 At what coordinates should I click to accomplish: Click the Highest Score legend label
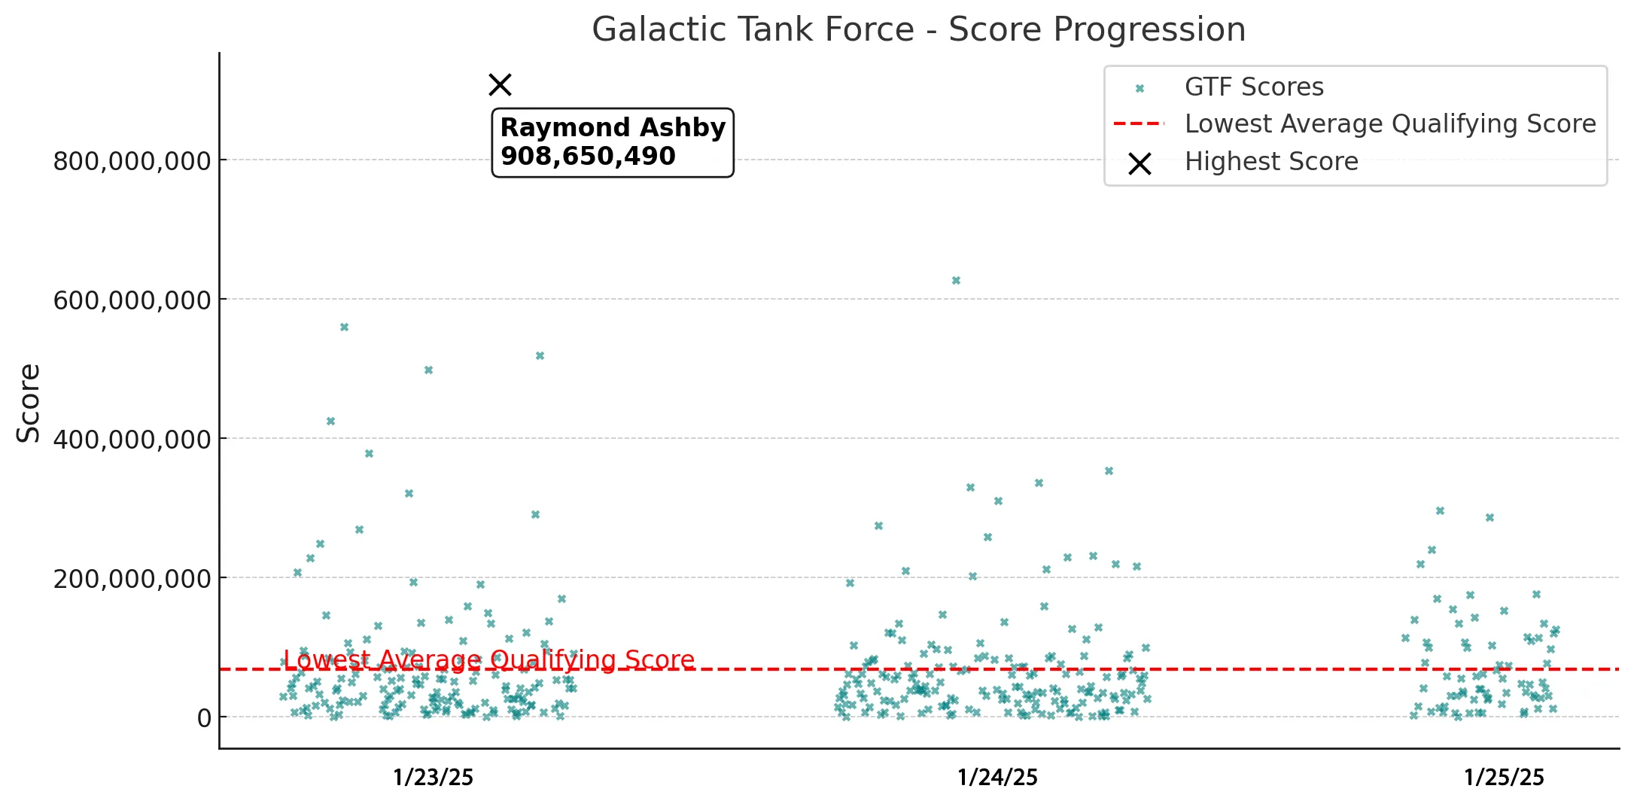coord(1271,162)
